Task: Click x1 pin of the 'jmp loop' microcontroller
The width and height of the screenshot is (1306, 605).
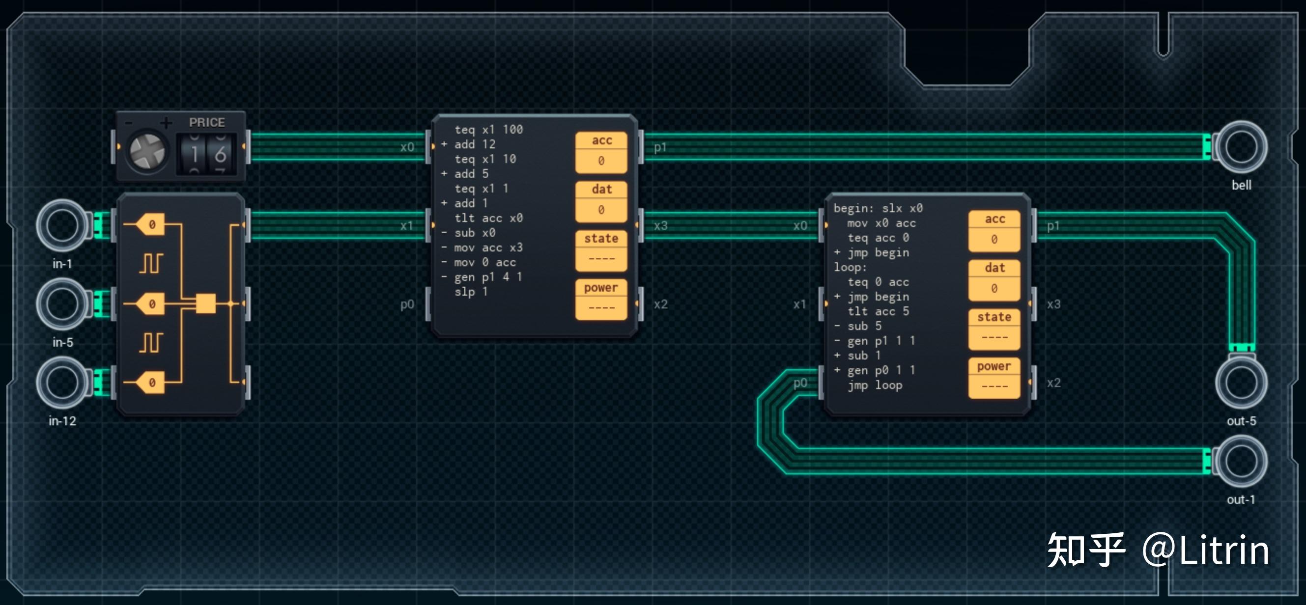Action: click(821, 304)
